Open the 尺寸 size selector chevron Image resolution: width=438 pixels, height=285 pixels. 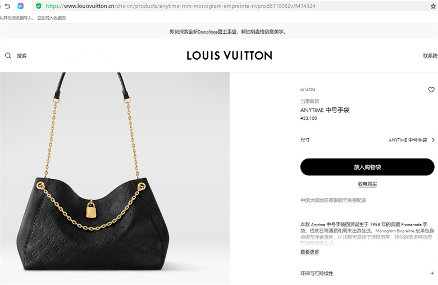click(x=434, y=140)
